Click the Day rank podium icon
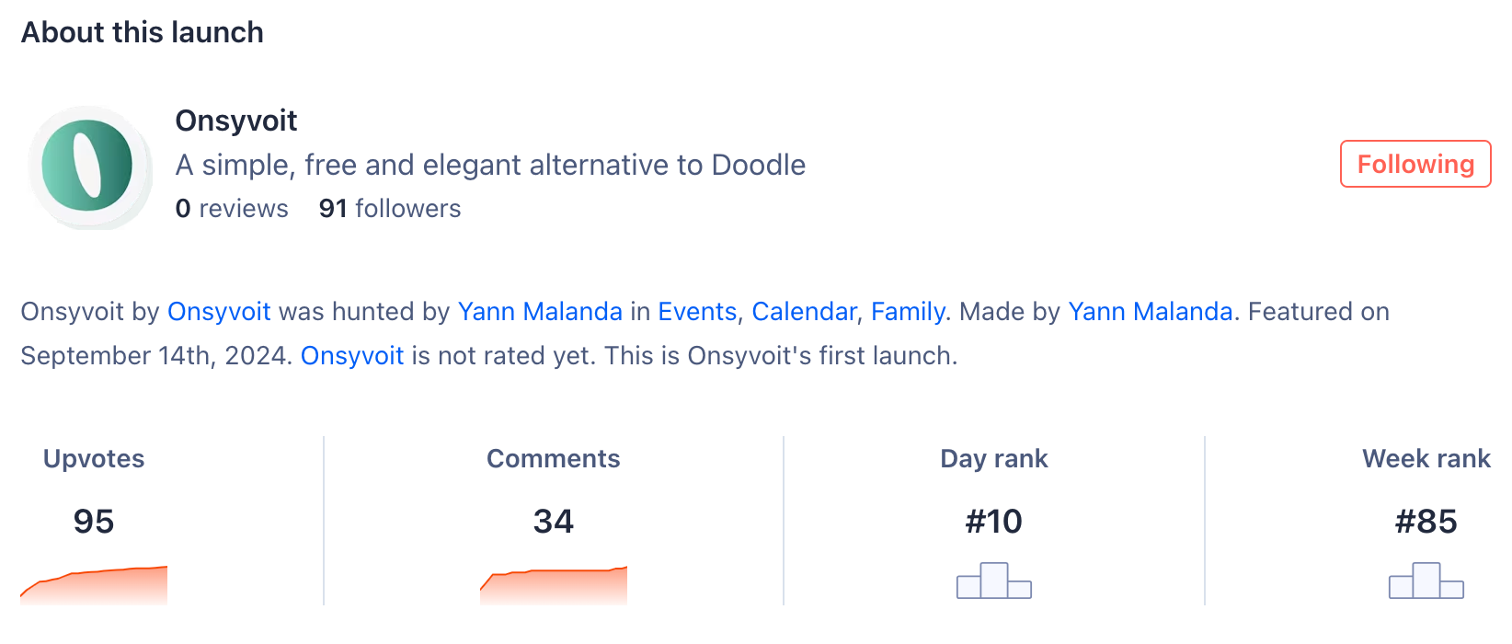 point(993,581)
